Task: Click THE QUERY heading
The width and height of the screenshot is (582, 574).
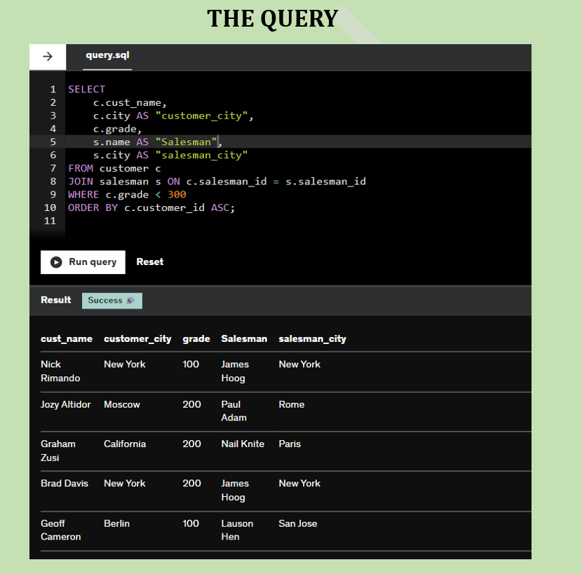Action: (x=273, y=18)
